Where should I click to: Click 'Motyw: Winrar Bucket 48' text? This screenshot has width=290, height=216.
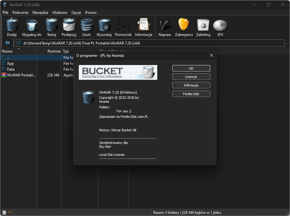point(118,130)
